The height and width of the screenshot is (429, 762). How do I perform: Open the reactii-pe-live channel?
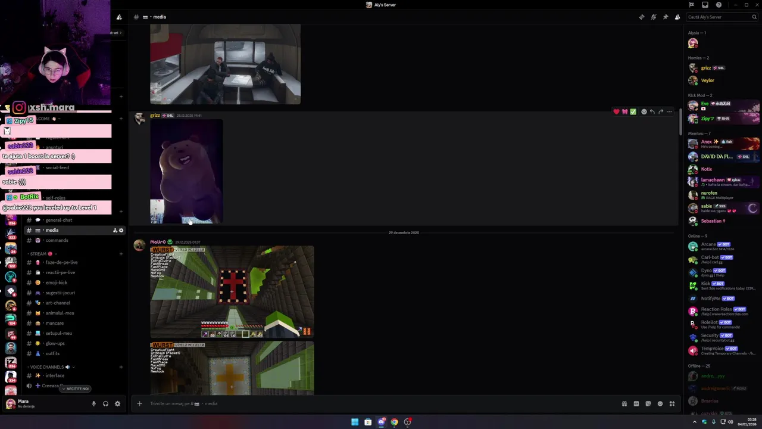74,272
